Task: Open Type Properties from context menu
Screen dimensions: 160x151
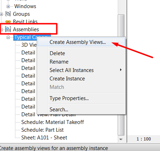Action: pyautogui.click(x=69, y=98)
